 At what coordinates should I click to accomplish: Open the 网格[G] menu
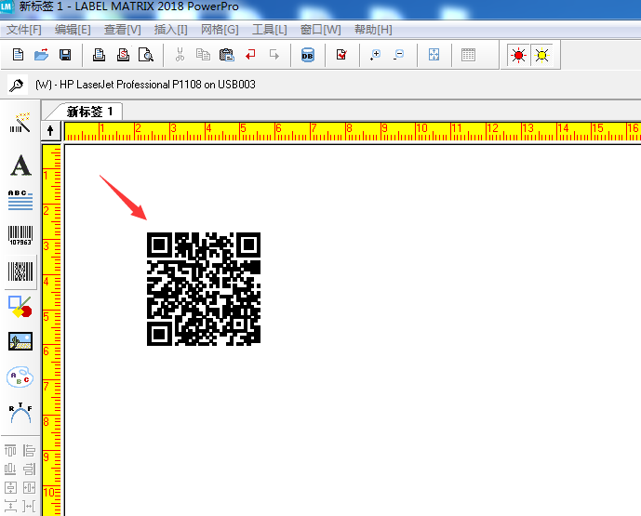pos(220,30)
